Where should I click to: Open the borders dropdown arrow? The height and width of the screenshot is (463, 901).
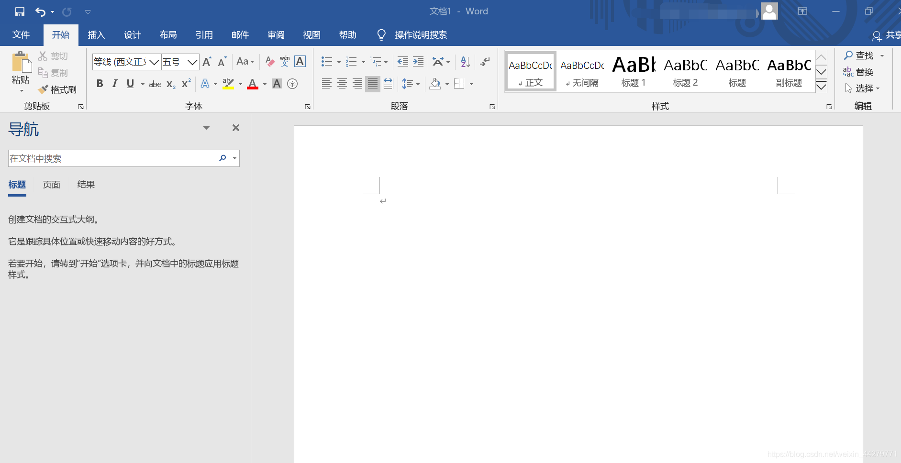click(471, 84)
